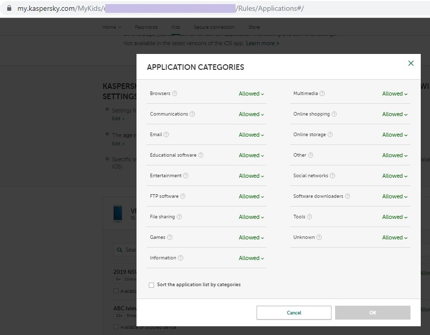
Task: Click the help icon beside Online shopping
Action: coord(334,114)
